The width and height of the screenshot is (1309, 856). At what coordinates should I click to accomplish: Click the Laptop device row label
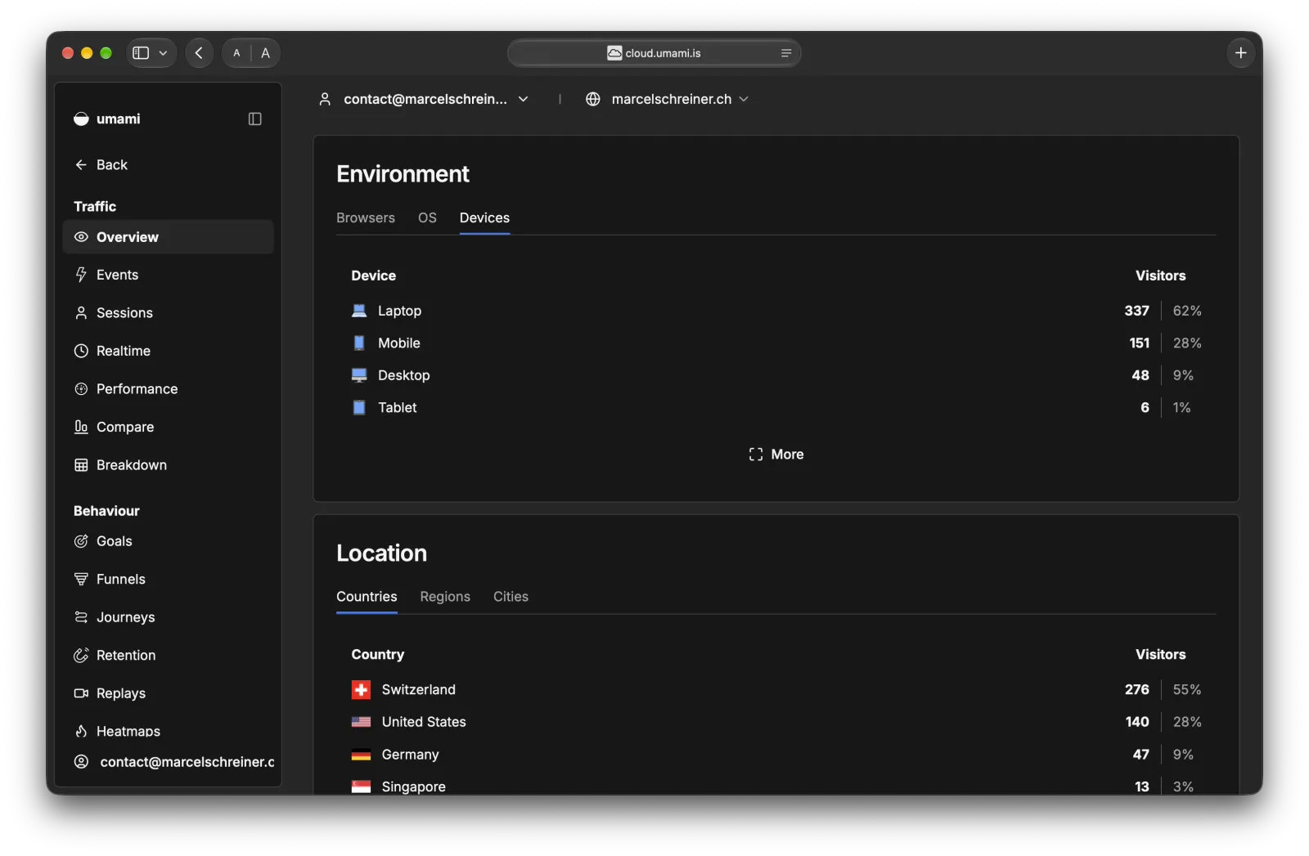coord(399,311)
